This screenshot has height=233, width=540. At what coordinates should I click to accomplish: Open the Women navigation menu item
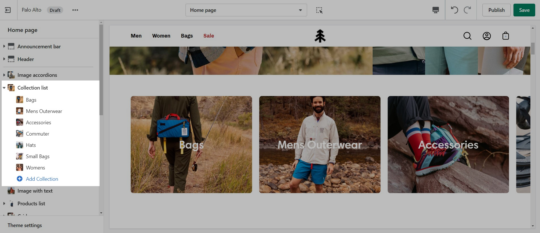coord(161,36)
